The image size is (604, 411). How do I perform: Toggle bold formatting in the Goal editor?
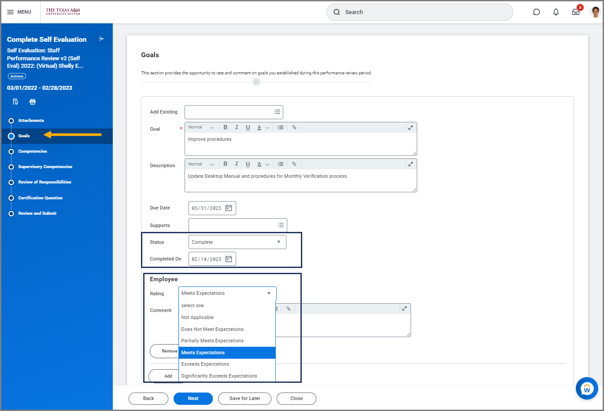[225, 127]
